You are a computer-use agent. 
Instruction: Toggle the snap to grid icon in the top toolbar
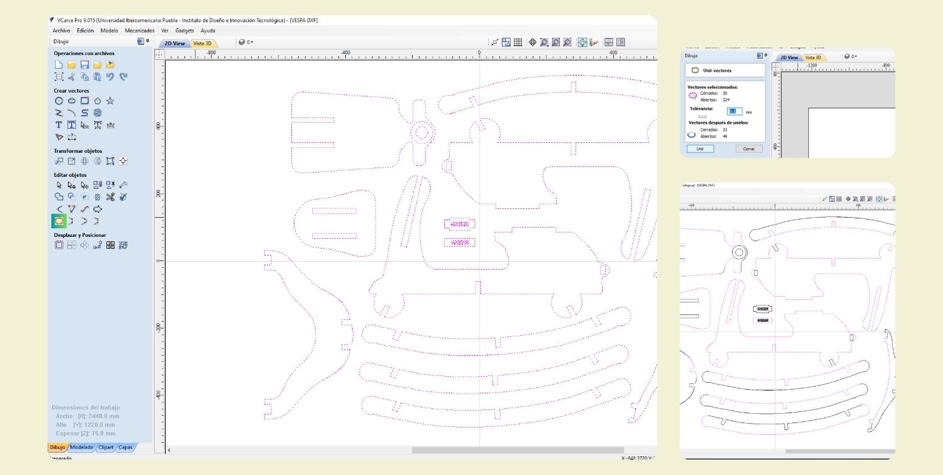tap(518, 42)
